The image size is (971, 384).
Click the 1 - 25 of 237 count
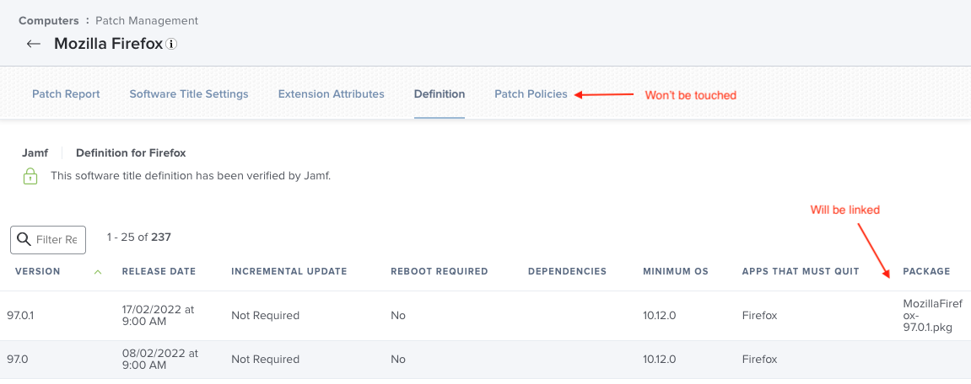138,237
